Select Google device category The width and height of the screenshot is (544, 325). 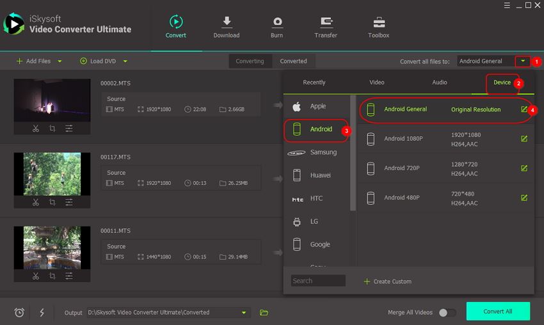316,244
